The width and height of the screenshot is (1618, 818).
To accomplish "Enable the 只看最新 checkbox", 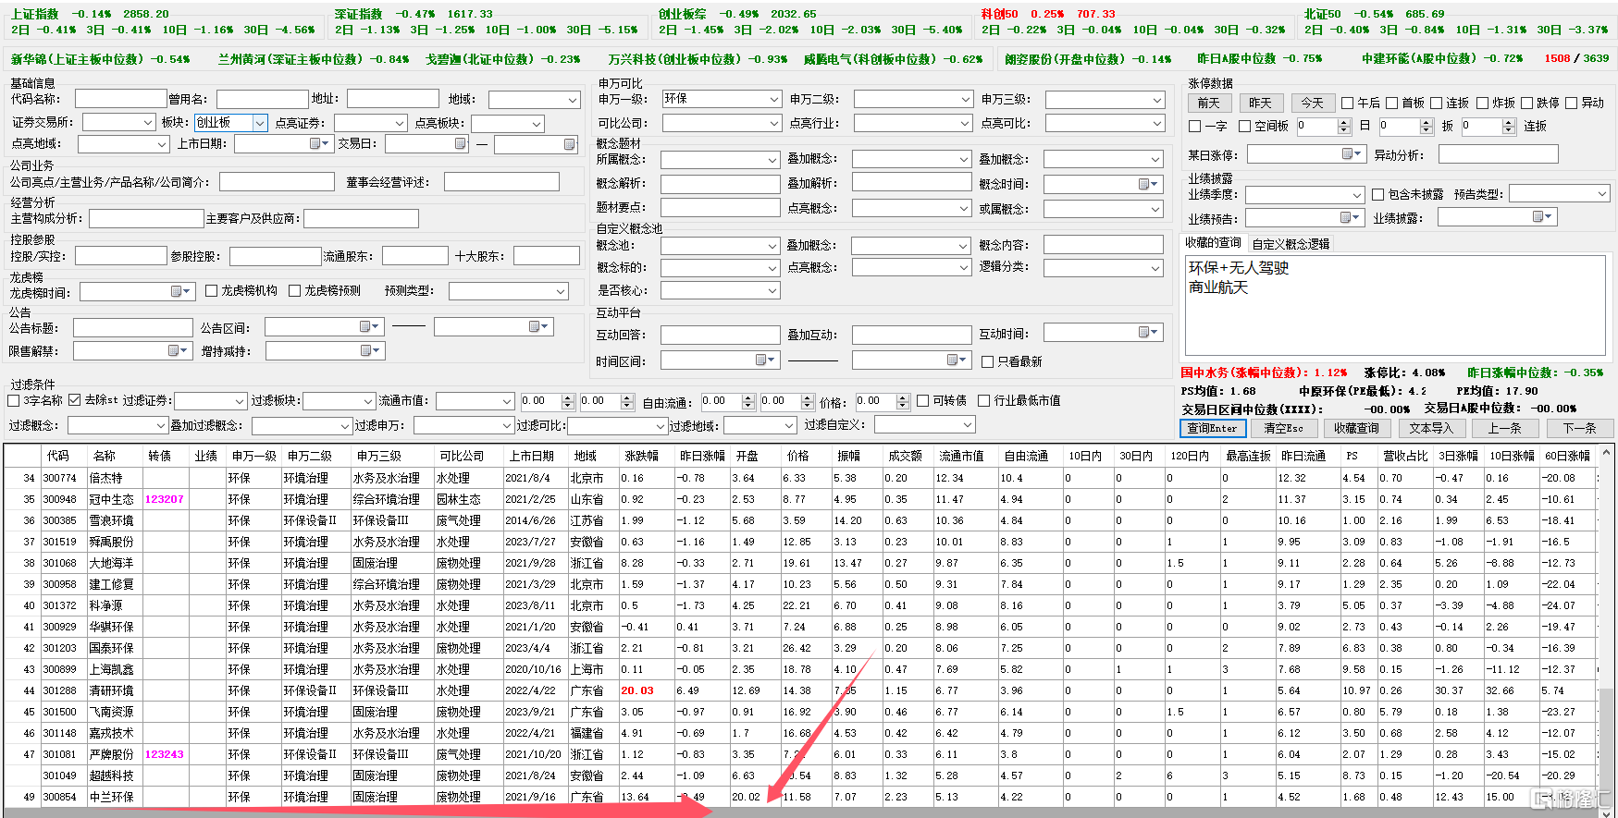I will click(988, 361).
